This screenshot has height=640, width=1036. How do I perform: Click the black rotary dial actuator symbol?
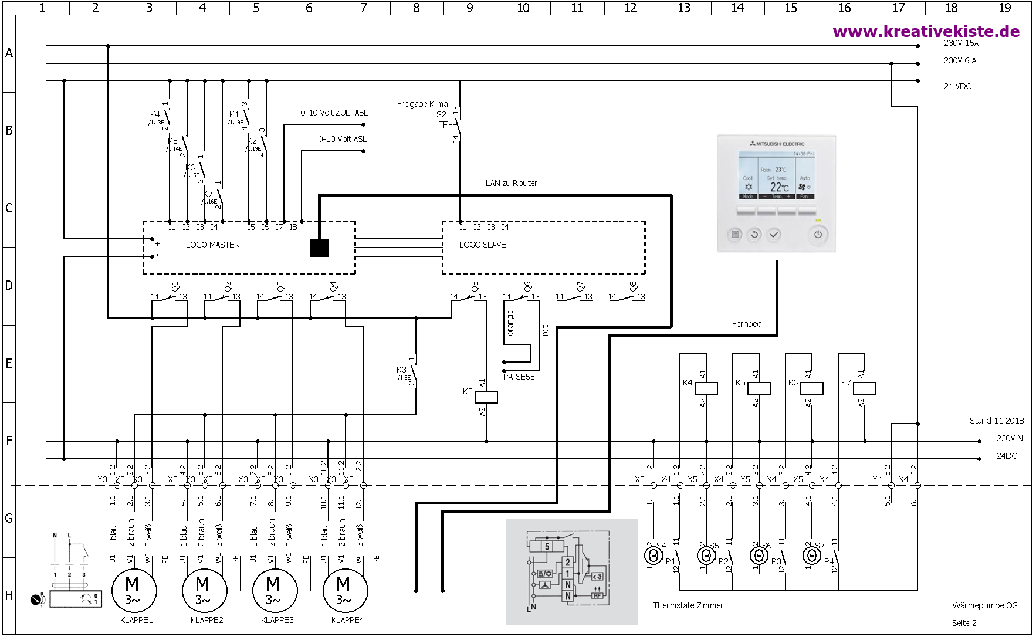(x=37, y=600)
